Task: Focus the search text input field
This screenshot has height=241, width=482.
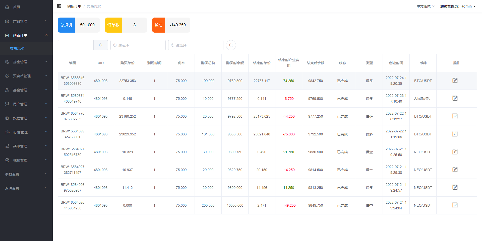Action: pos(76,45)
